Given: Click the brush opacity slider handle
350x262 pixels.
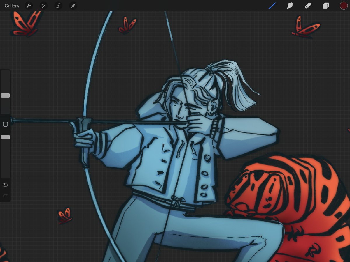Looking at the screenshot, I should (x=5, y=137).
